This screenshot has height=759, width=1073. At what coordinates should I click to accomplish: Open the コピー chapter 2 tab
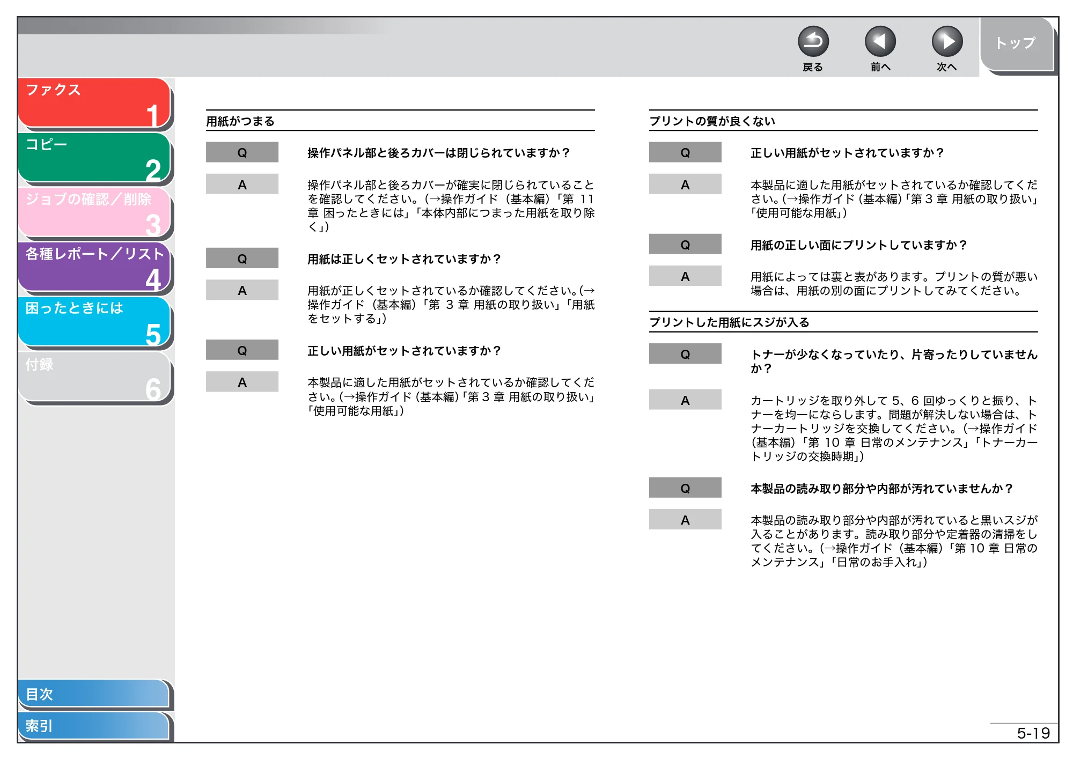pos(94,158)
